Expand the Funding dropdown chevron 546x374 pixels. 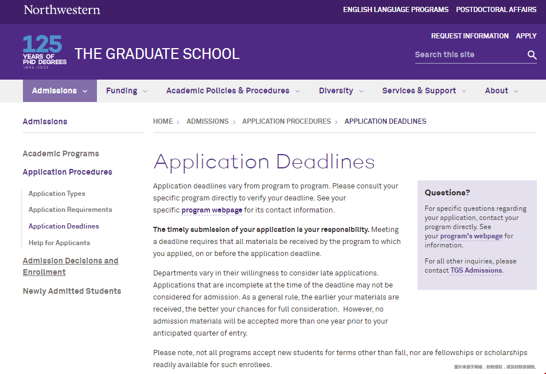pos(145,91)
